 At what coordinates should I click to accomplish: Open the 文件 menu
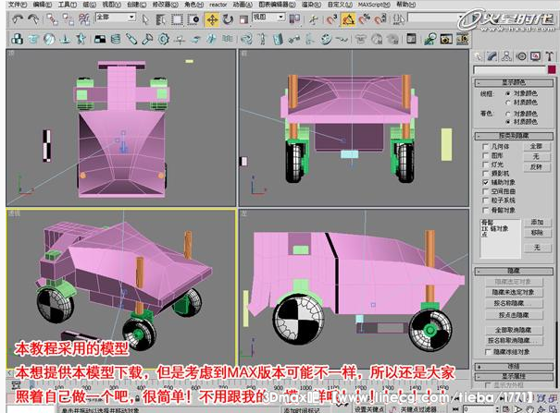[18, 5]
